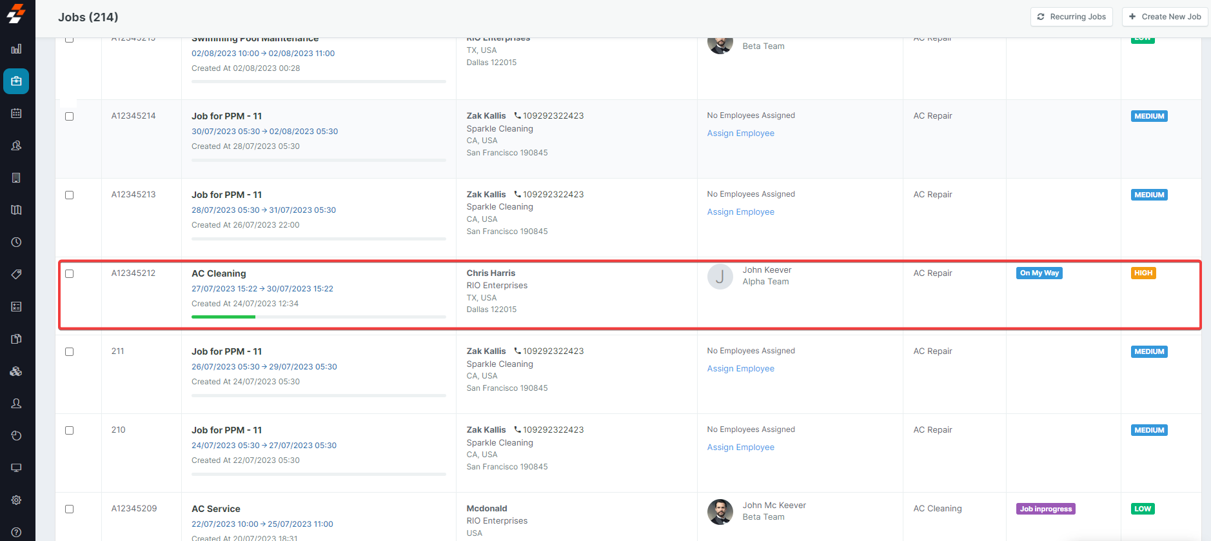The width and height of the screenshot is (1211, 541).
Task: Open the dashboard bar chart icon
Action: (x=17, y=49)
